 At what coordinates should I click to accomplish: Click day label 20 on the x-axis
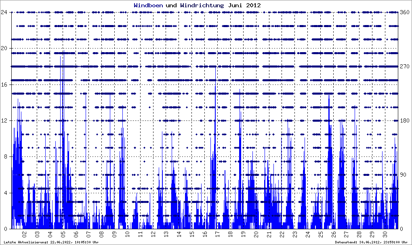click(x=256, y=234)
